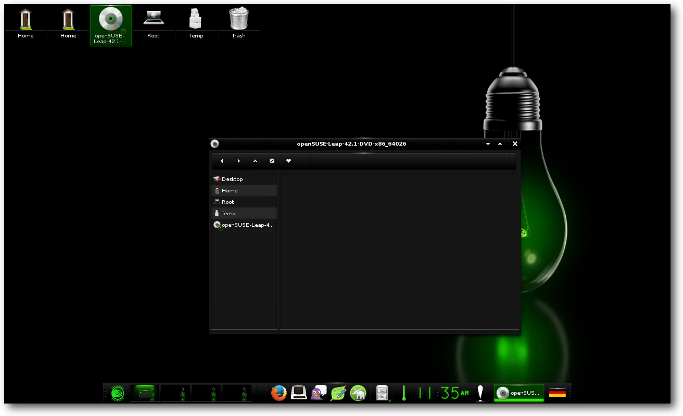
Task: Go up to the parent directory
Action: (x=256, y=161)
